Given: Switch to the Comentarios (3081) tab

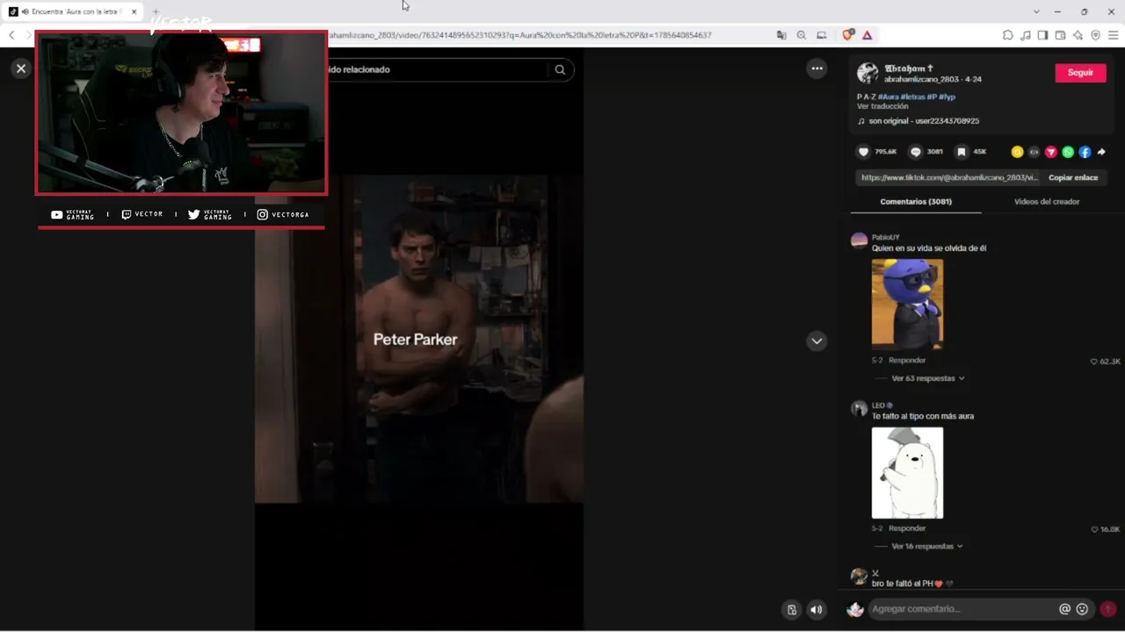Looking at the screenshot, I should tap(916, 202).
